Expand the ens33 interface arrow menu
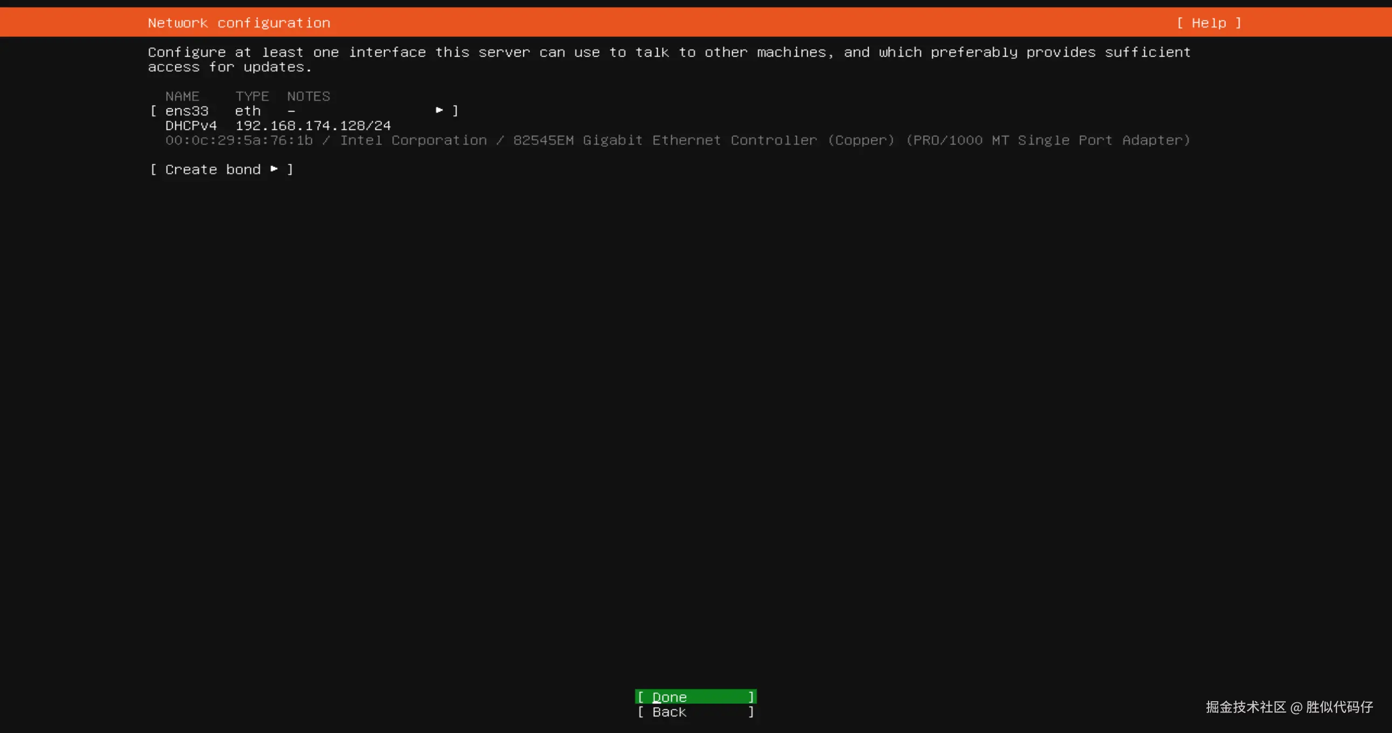Screen dimensions: 1392x733 (439, 110)
